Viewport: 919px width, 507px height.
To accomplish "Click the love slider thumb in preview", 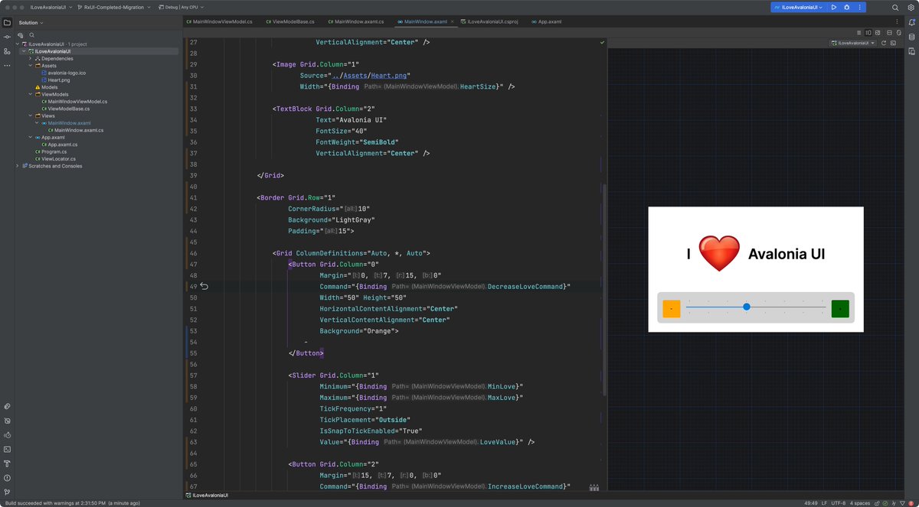I will click(746, 307).
